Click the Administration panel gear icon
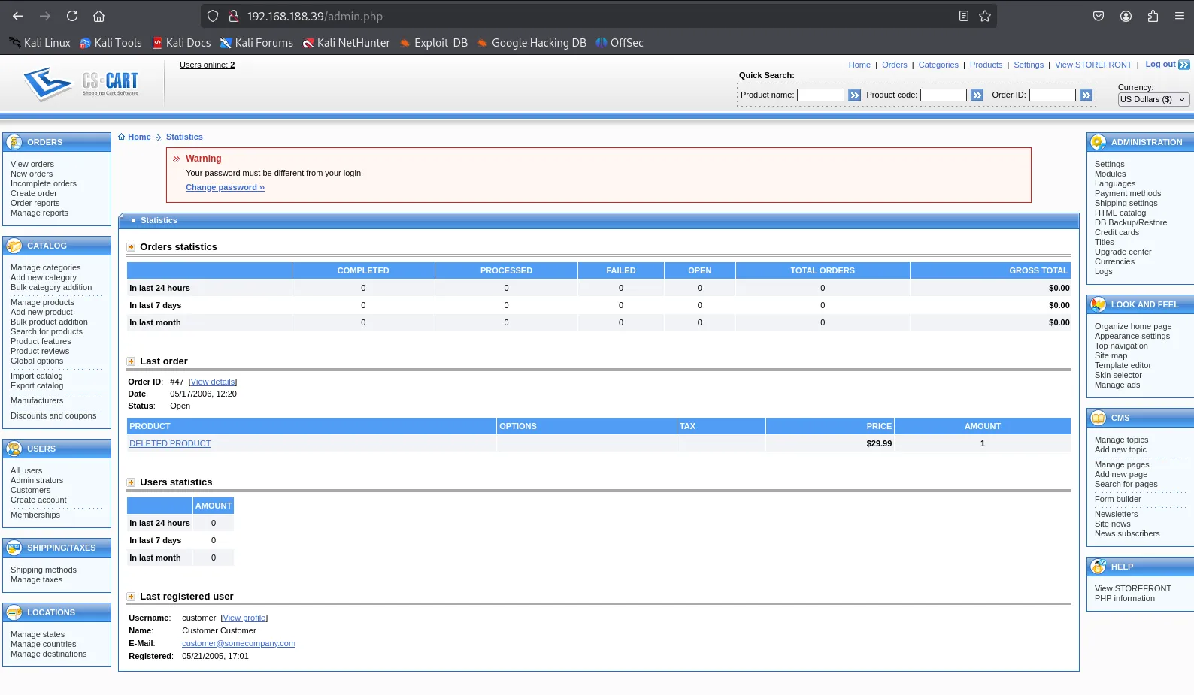 1099,142
